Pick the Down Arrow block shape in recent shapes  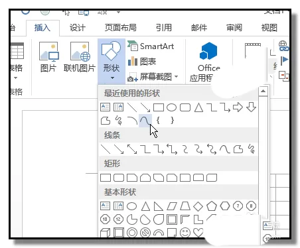[251, 107]
